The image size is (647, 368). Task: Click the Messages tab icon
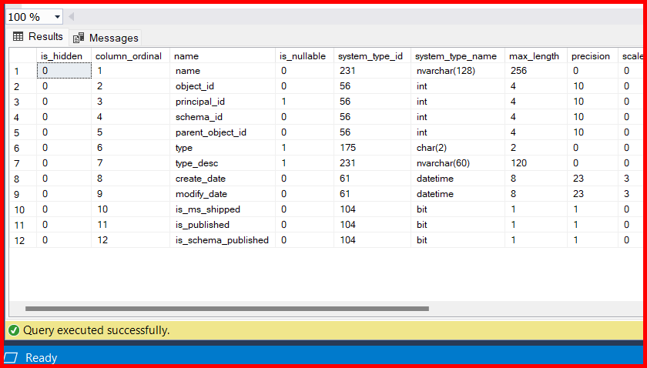coord(79,38)
